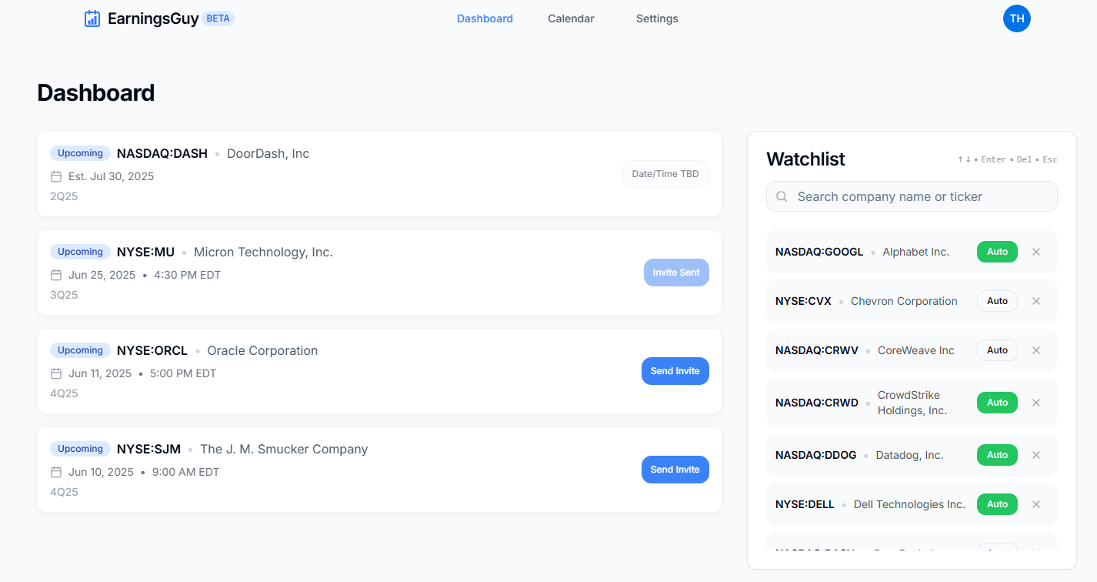Click the BETA badge

[218, 18]
